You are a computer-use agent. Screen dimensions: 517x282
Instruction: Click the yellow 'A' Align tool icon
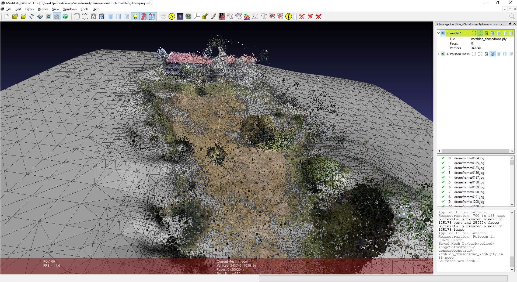tap(172, 17)
